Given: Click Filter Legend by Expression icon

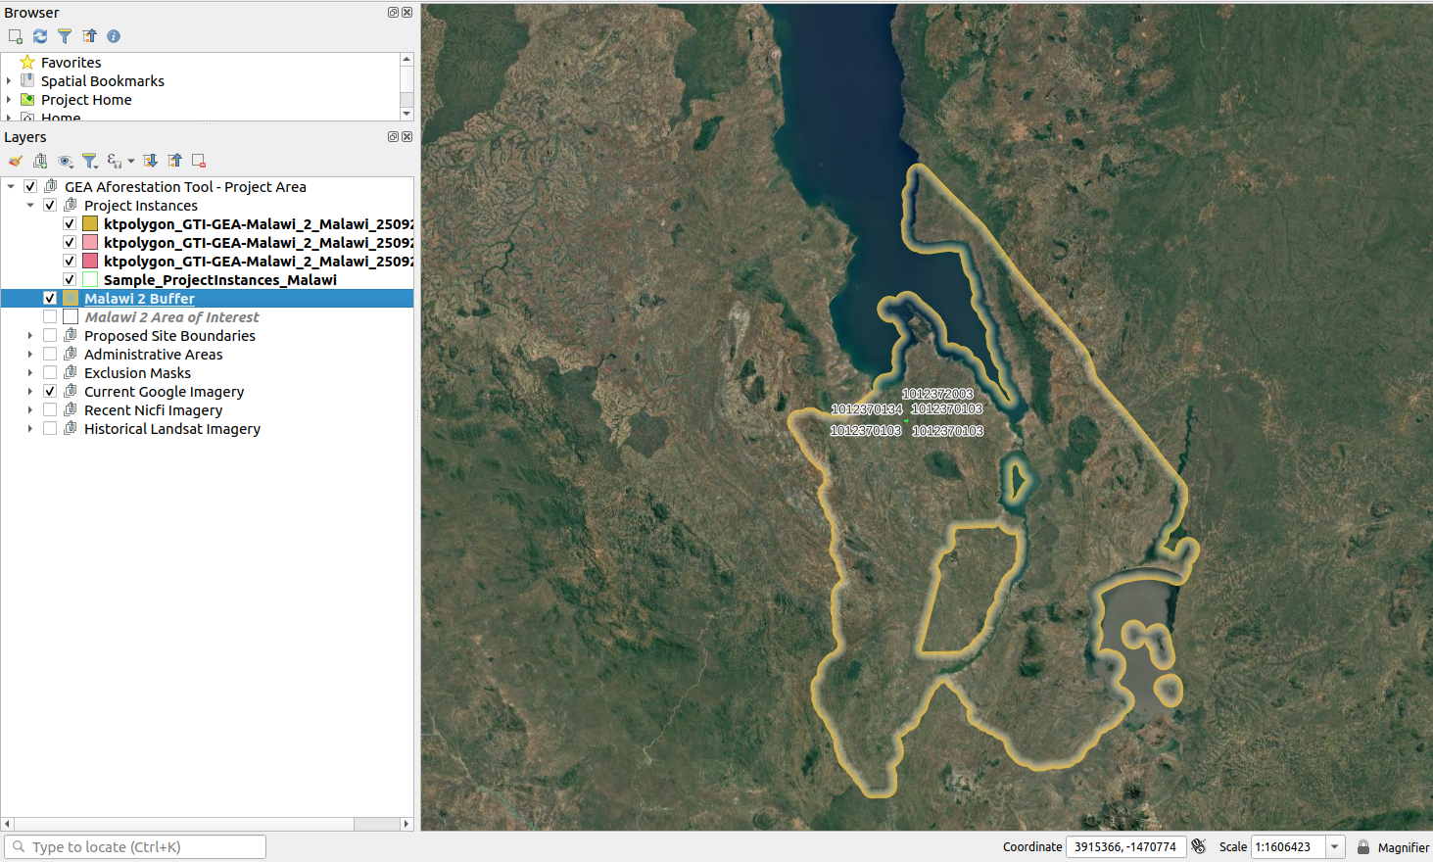Looking at the screenshot, I should (115, 161).
